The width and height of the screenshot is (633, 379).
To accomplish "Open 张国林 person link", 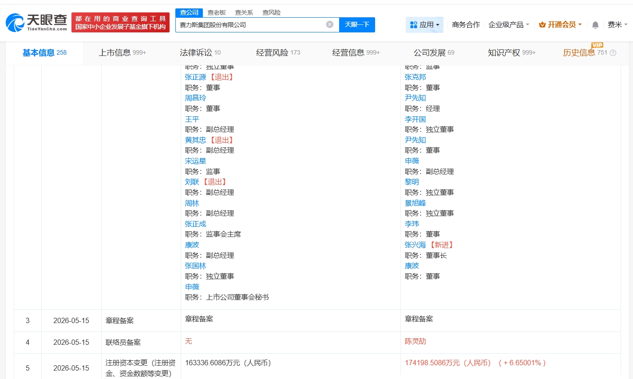I will pyautogui.click(x=195, y=266).
